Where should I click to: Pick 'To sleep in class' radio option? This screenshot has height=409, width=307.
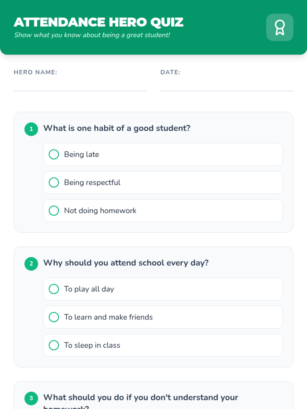[x=54, y=345]
